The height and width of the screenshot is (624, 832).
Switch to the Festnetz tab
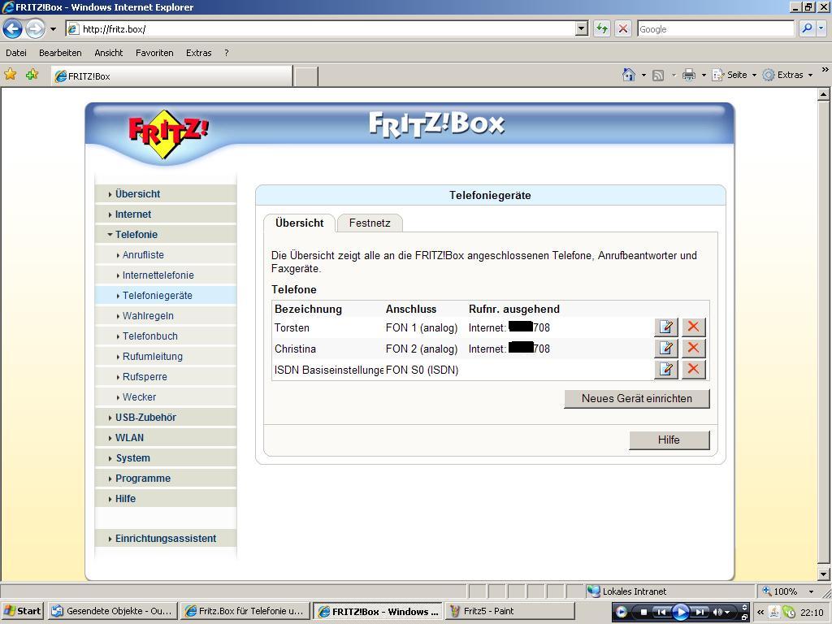tap(370, 223)
